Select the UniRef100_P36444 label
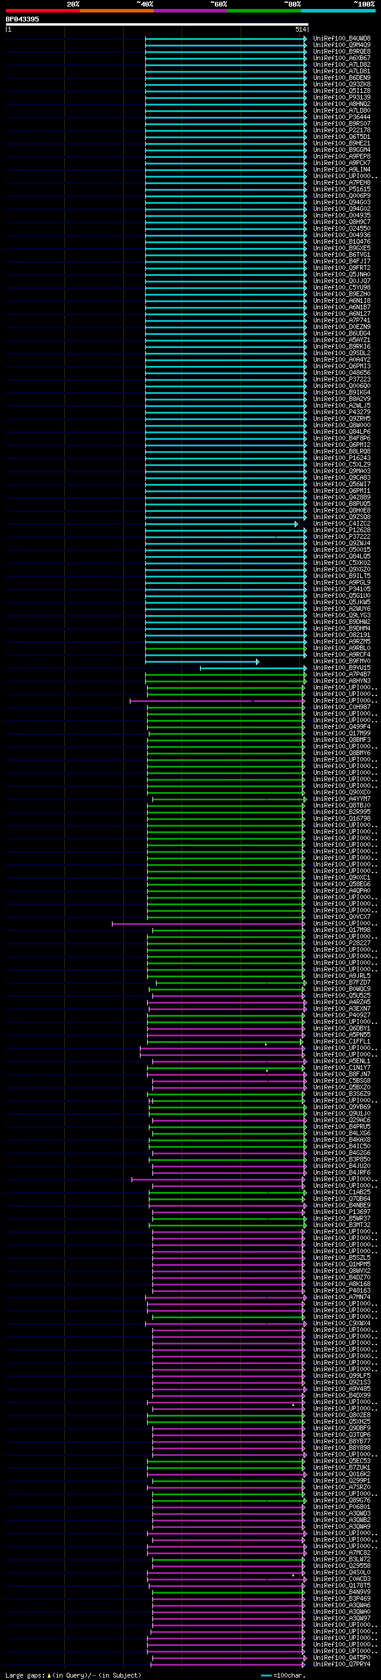381x1680 pixels. (x=342, y=117)
